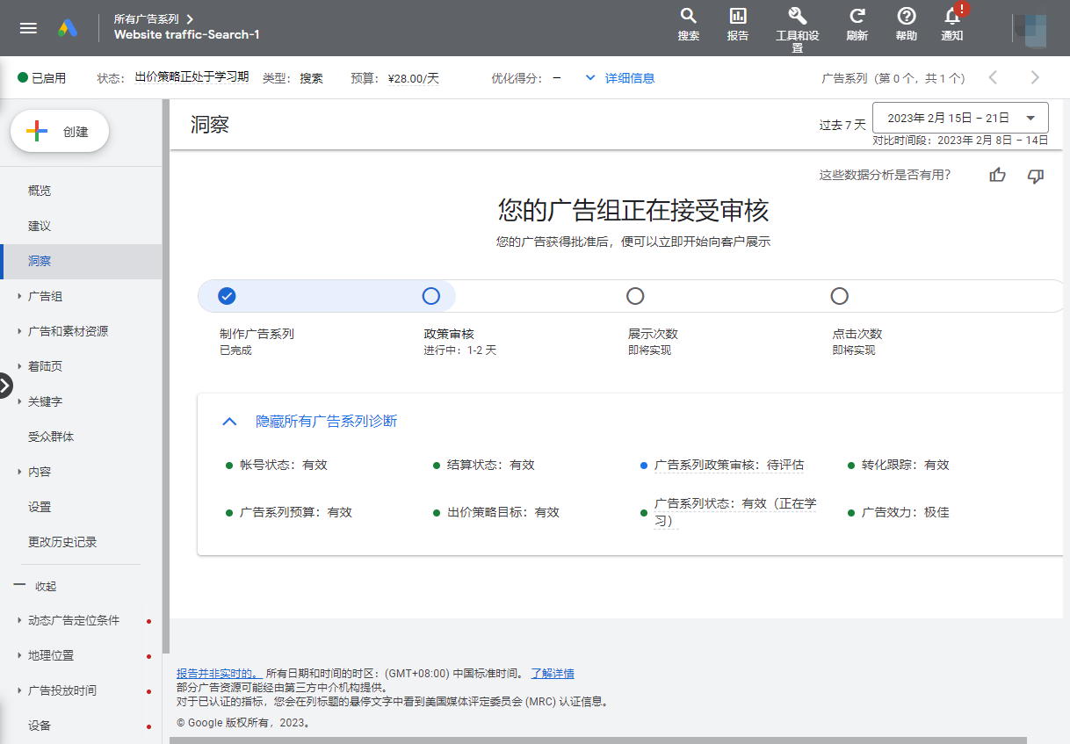Click the 刷新 refresh icon
Image resolution: width=1070 pixels, height=744 pixels.
point(857,17)
